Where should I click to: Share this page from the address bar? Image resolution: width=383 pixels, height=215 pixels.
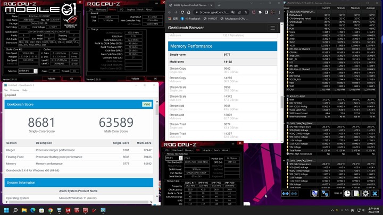click(x=239, y=12)
